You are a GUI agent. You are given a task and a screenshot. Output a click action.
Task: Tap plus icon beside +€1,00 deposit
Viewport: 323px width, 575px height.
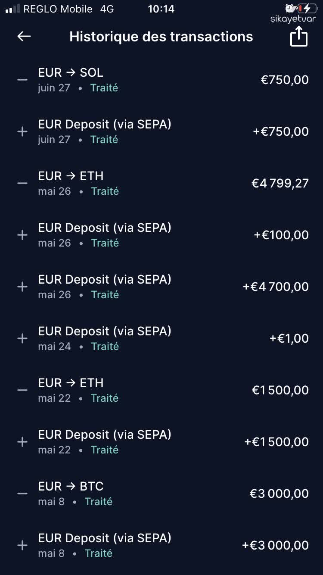pyautogui.click(x=22, y=338)
